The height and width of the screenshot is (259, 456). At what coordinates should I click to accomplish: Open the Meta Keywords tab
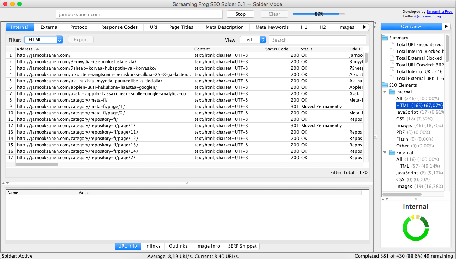click(x=272, y=27)
